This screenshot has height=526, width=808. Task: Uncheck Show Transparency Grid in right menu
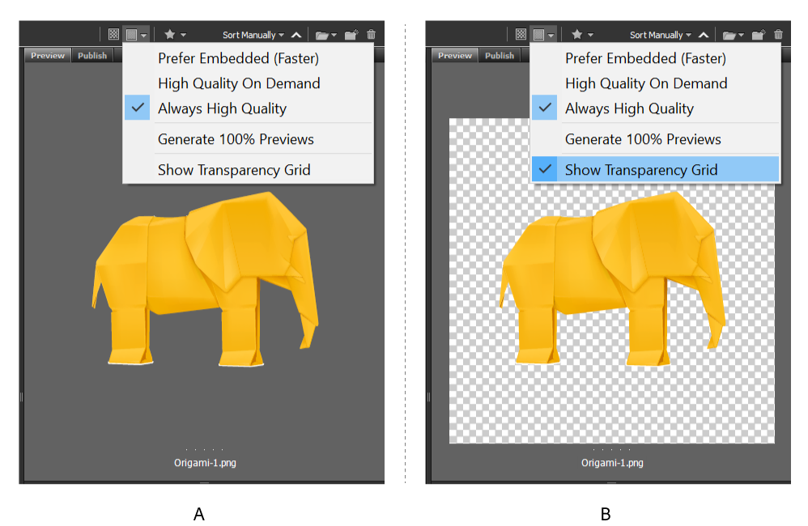(641, 170)
